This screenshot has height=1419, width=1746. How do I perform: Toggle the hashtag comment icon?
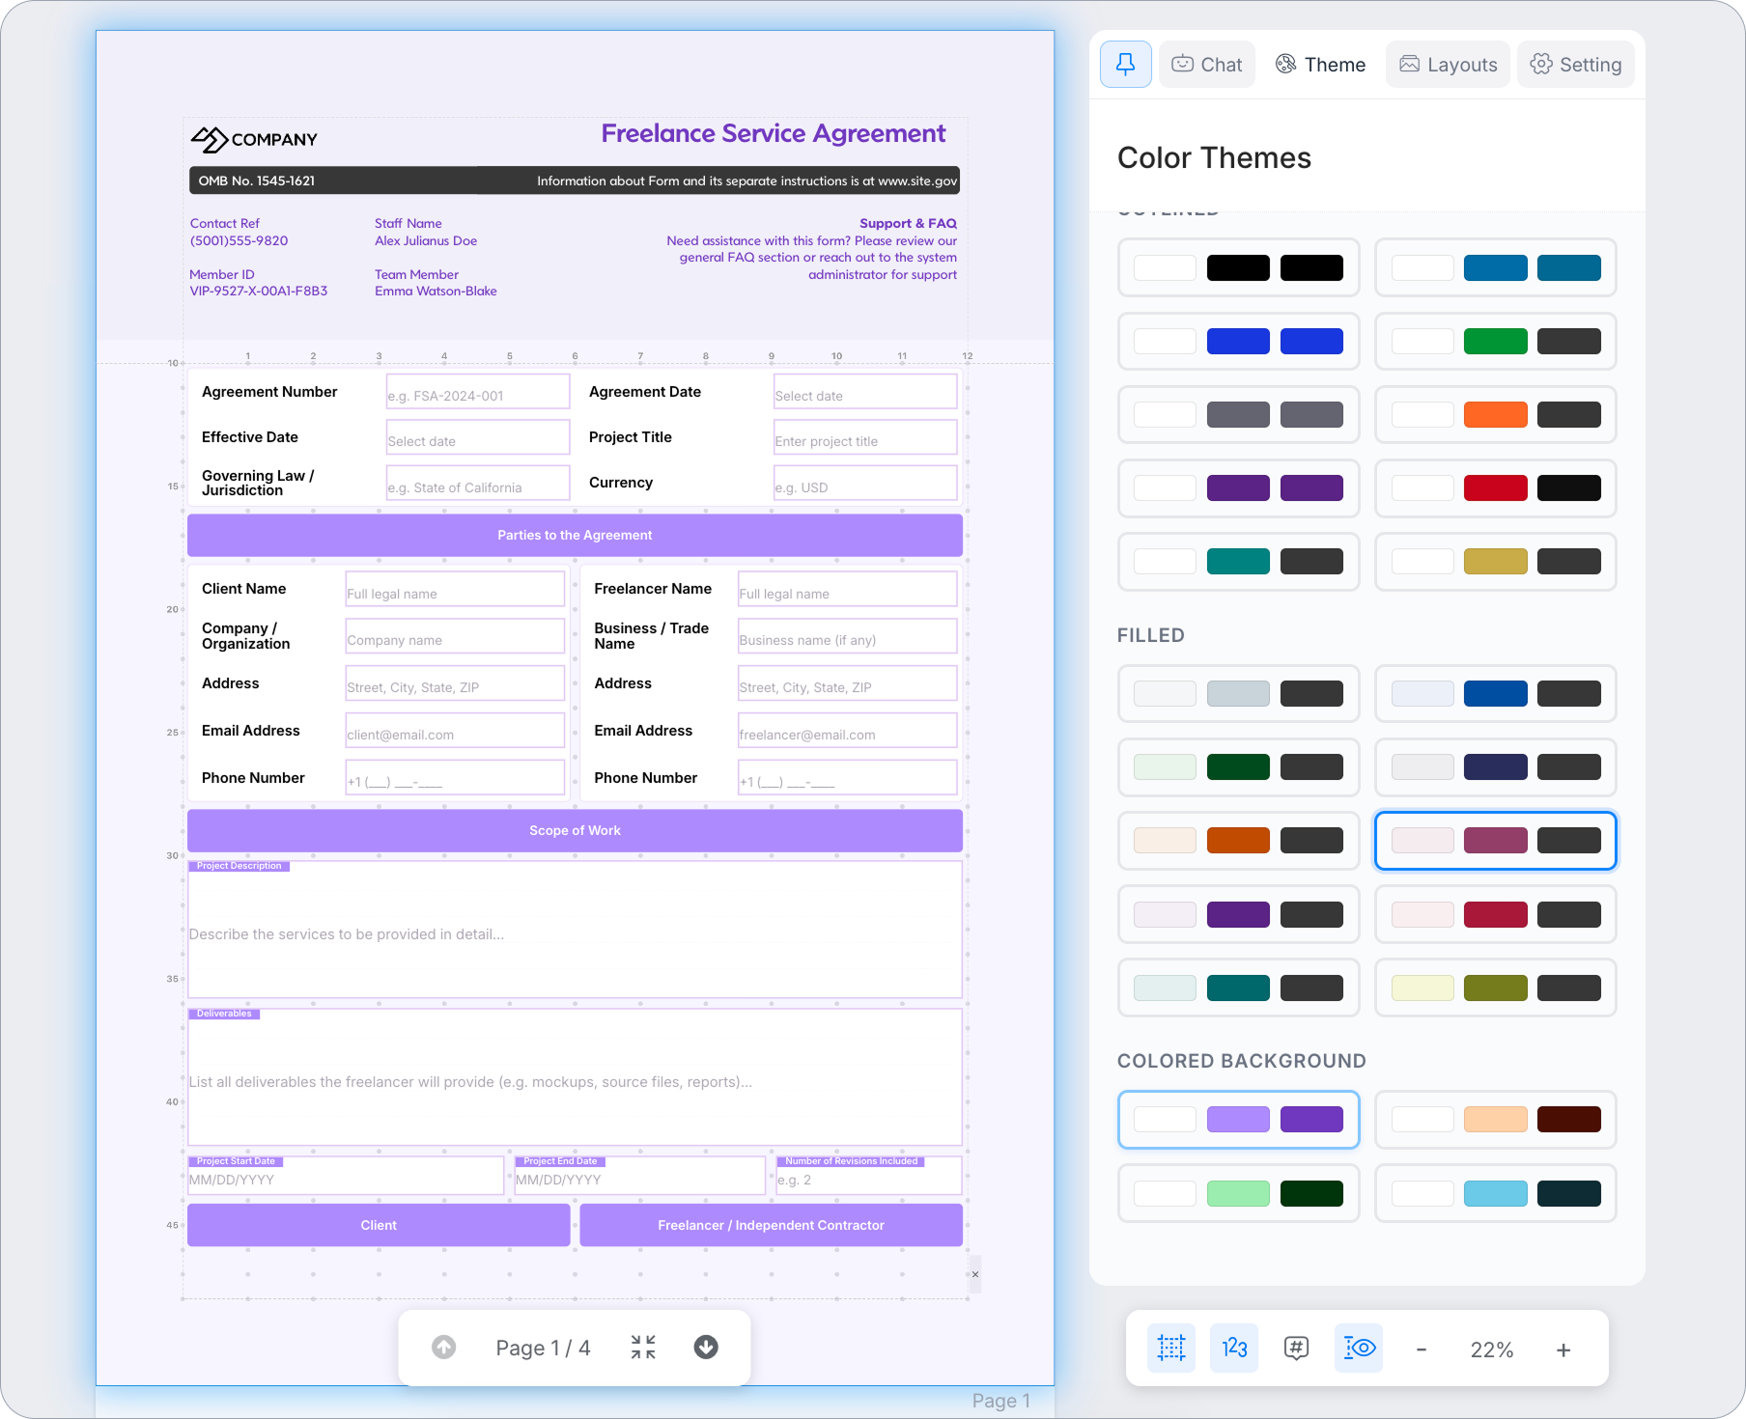click(1296, 1349)
